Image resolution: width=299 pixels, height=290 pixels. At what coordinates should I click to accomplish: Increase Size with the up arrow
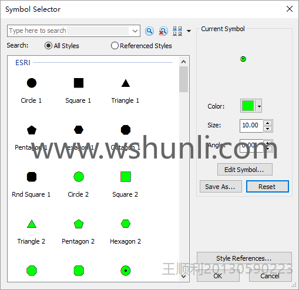[268, 123]
